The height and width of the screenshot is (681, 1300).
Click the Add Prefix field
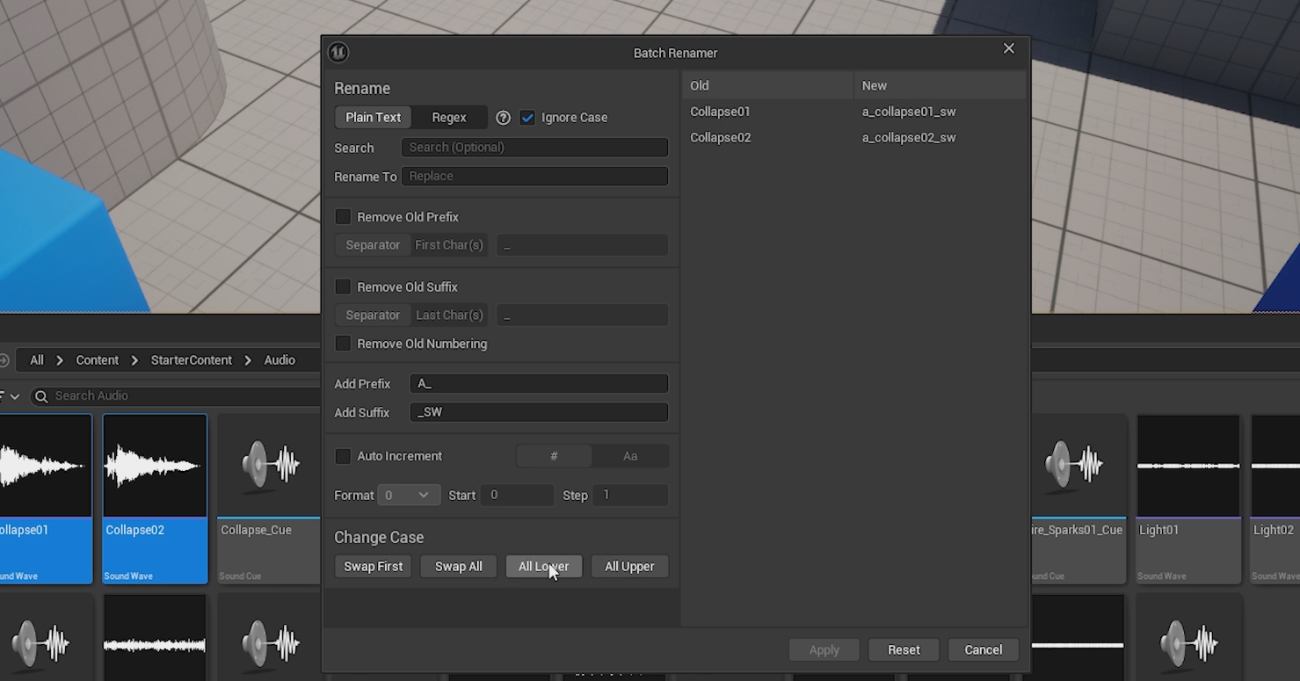[x=539, y=384]
